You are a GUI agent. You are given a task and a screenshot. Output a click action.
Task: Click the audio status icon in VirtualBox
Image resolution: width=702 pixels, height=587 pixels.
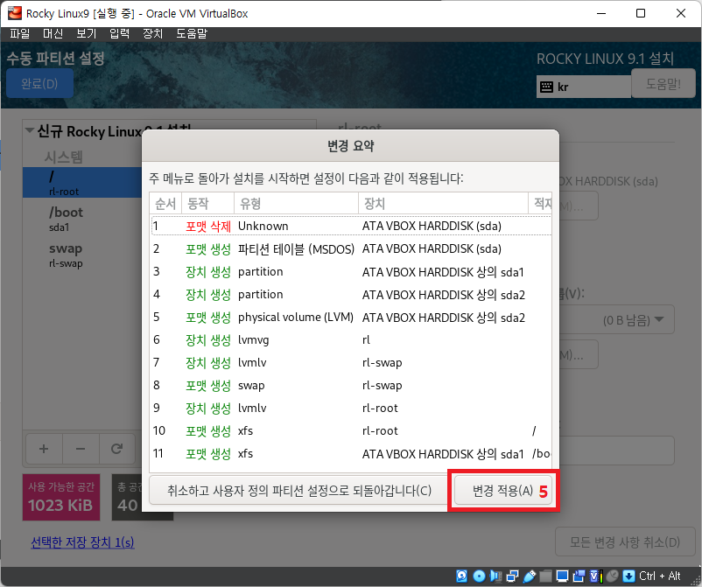click(496, 576)
